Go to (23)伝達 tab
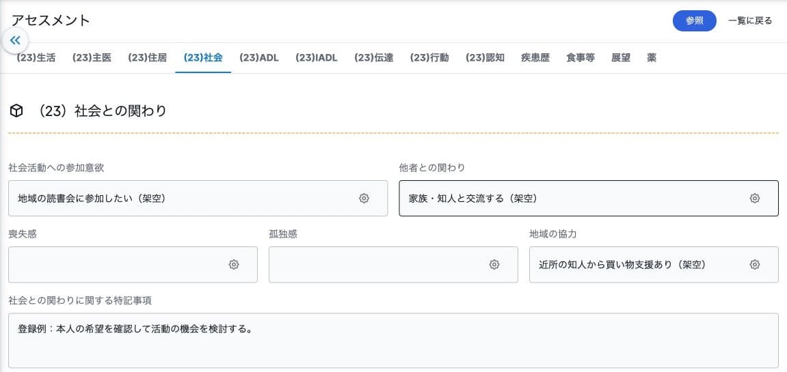This screenshot has width=787, height=372. 373,57
